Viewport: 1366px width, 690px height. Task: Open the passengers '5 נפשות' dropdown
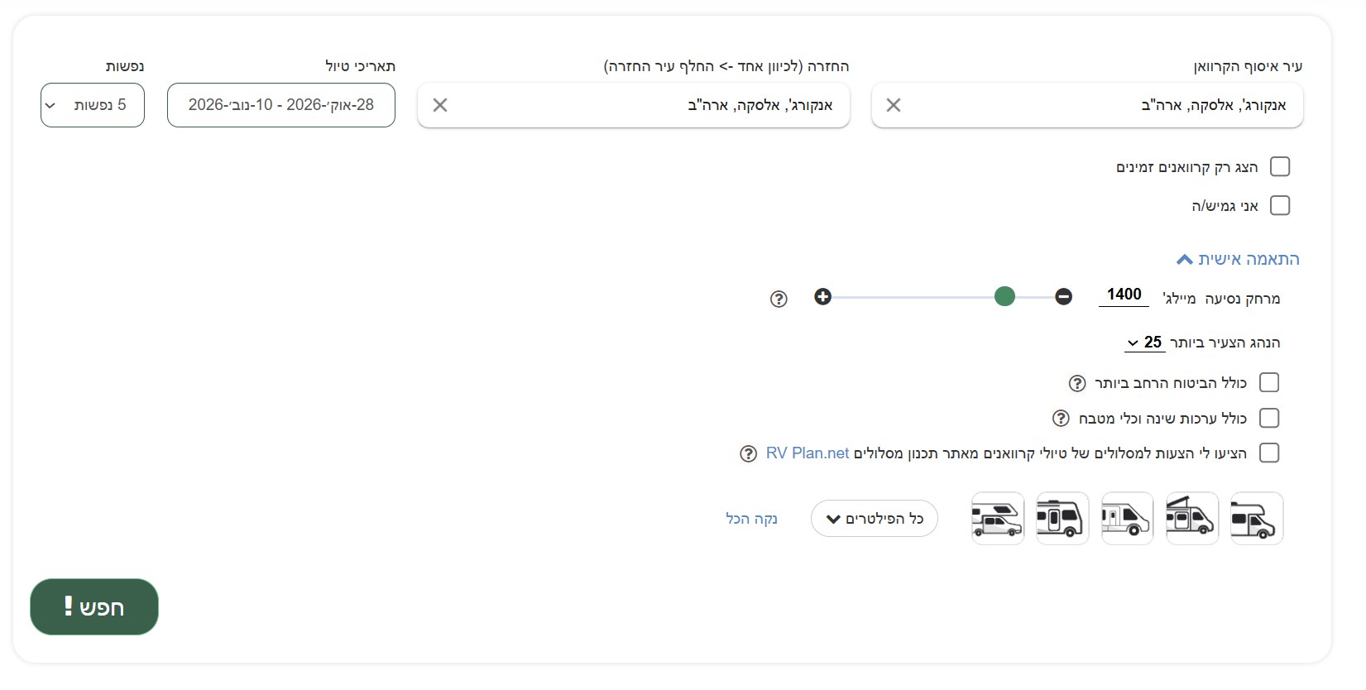(x=93, y=105)
